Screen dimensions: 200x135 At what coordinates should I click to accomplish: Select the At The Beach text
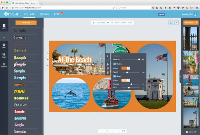(75, 60)
